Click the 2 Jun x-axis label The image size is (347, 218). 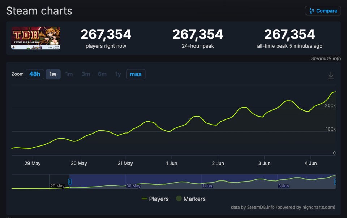click(218, 163)
